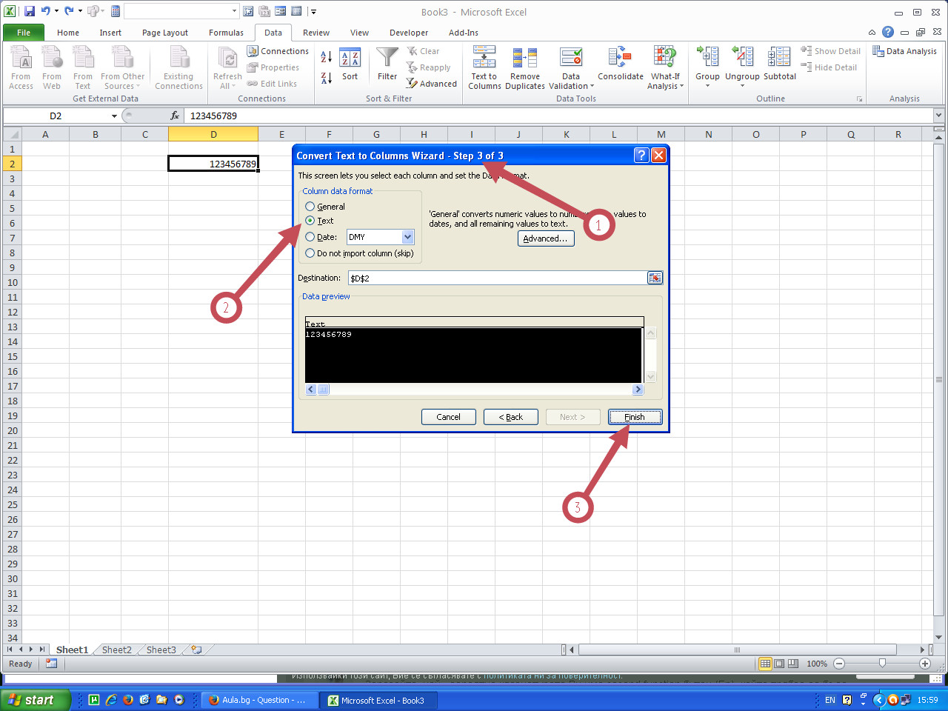Switch to the Sheet2 worksheet tab

pos(116,650)
